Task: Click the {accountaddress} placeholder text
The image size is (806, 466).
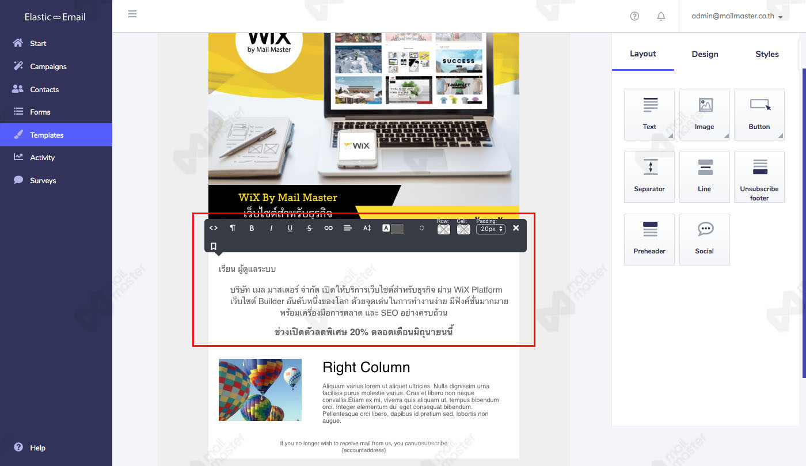Action: (364, 450)
